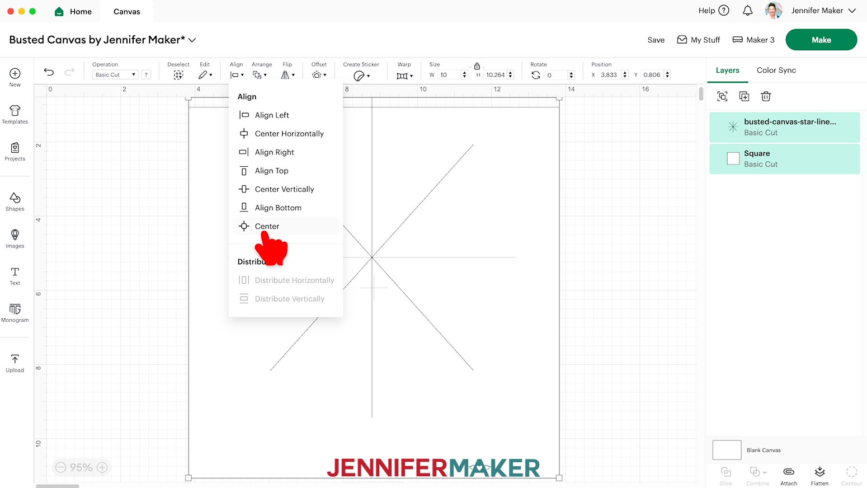Viewport: 867px width, 488px height.
Task: Click the profile avatar picture
Action: point(774,11)
